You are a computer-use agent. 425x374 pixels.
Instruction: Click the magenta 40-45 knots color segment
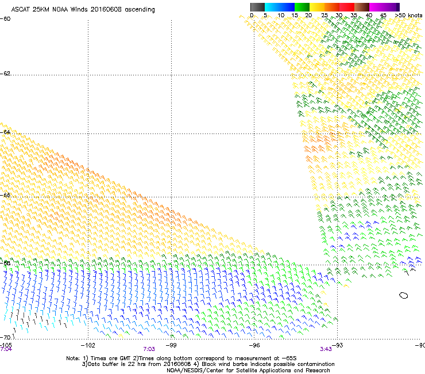point(377,7)
